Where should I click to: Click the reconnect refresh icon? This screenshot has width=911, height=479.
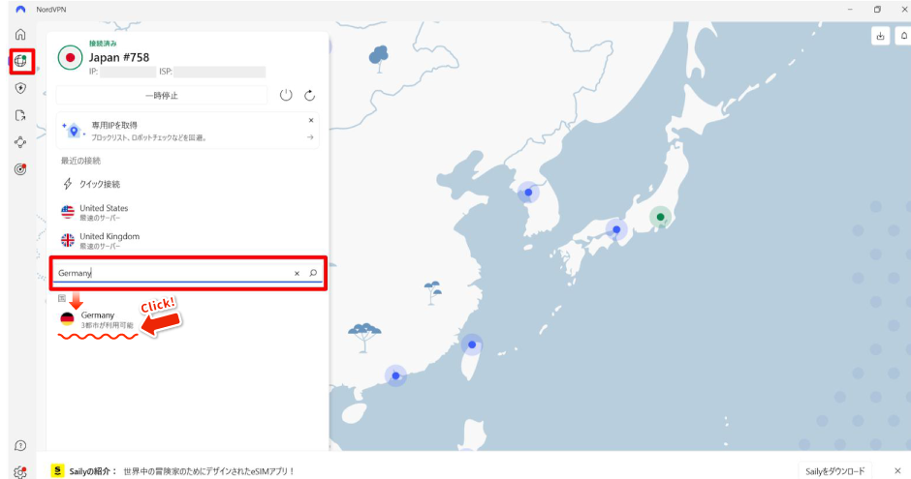click(x=310, y=95)
